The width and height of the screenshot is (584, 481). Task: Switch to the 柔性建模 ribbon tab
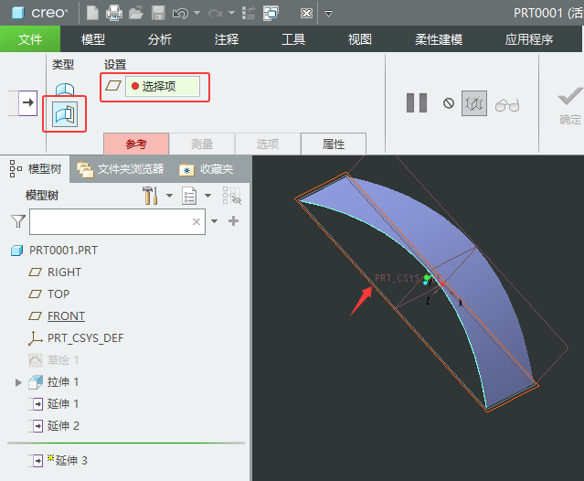(x=439, y=39)
